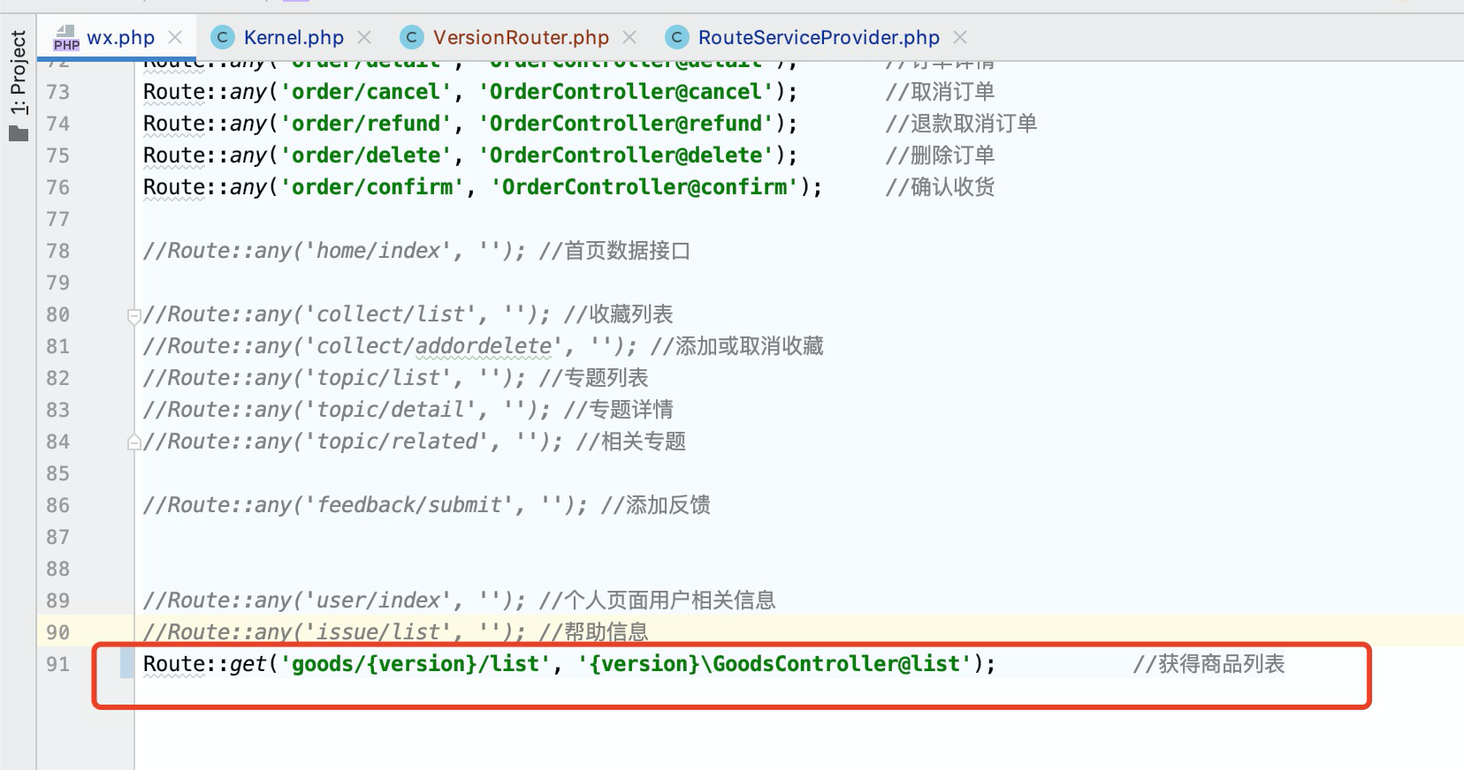The image size is (1464, 770).
Task: Click line number 76 in the gutter
Action: [x=57, y=187]
